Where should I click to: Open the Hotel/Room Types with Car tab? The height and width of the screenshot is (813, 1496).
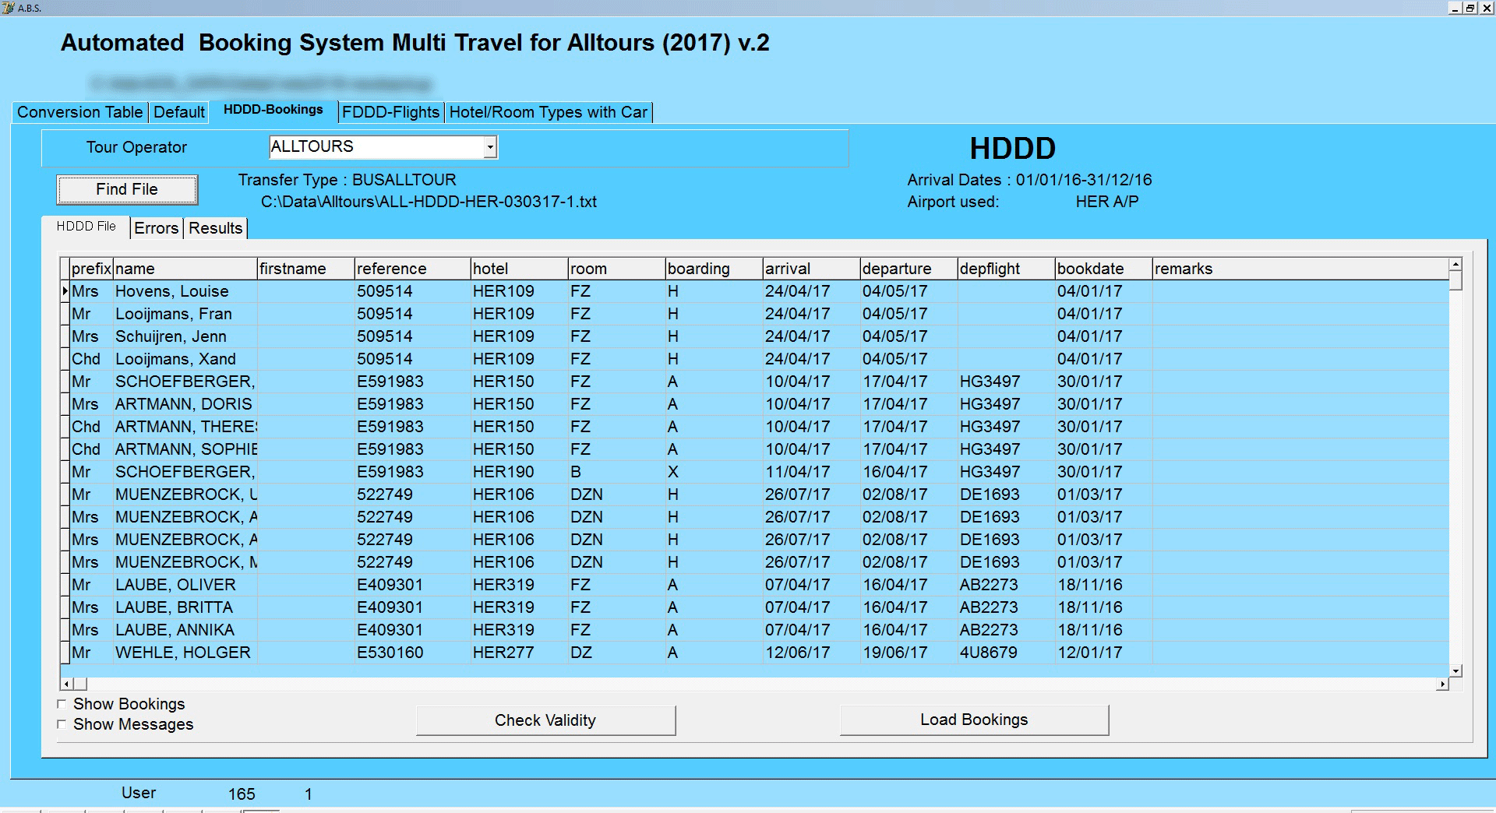pyautogui.click(x=547, y=112)
